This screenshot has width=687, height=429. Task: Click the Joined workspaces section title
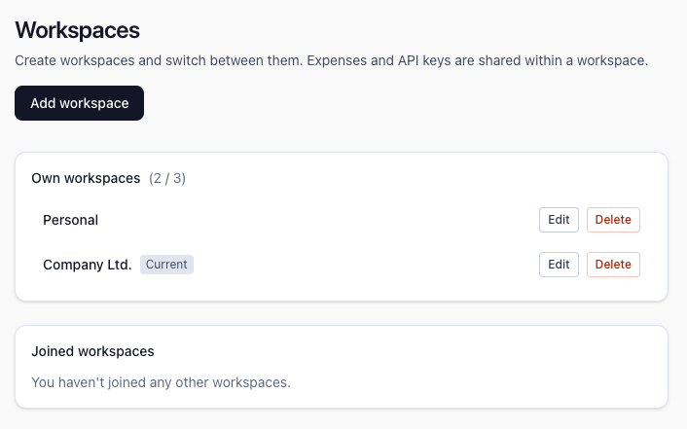point(92,351)
